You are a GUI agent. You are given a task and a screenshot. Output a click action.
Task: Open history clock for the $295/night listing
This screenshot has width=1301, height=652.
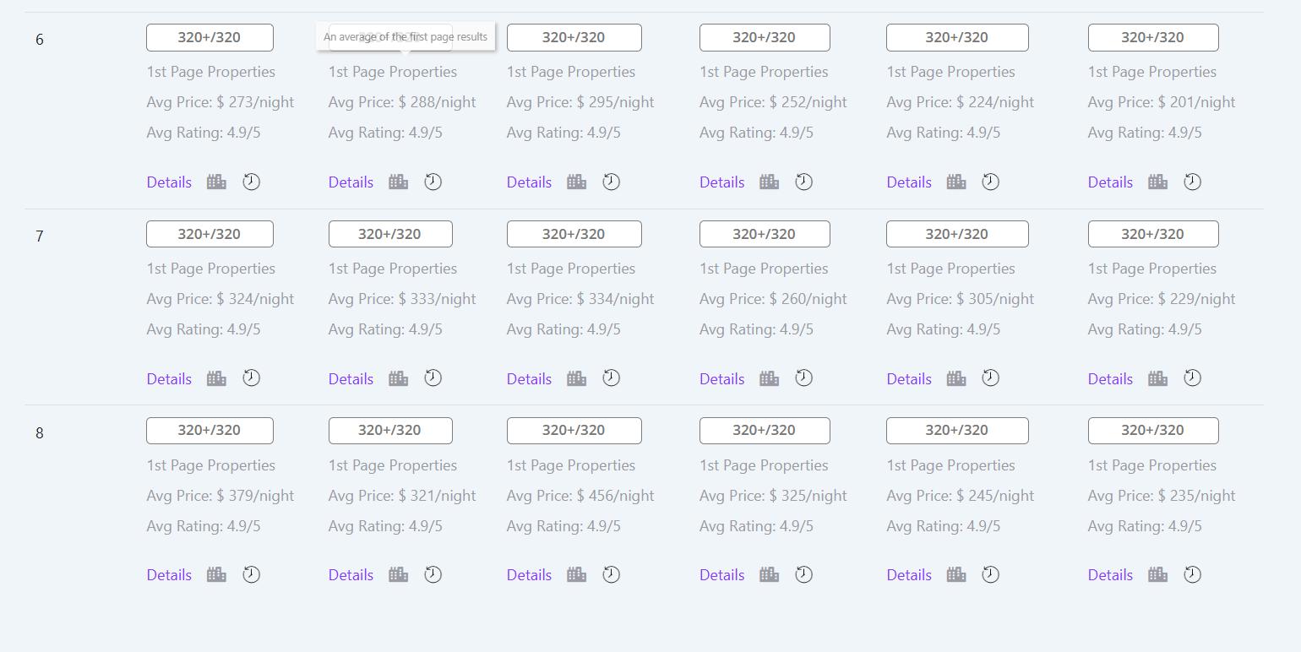click(x=611, y=182)
